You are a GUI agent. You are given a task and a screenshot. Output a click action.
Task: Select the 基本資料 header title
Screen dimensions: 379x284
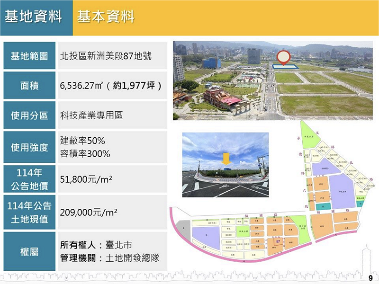(106, 18)
